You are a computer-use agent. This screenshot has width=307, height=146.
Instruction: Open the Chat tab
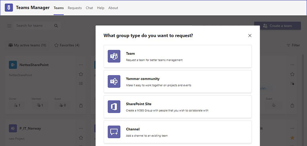(x=89, y=8)
